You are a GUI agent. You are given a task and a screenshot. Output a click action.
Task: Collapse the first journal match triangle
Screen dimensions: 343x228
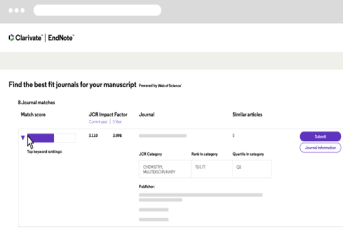[22, 137]
